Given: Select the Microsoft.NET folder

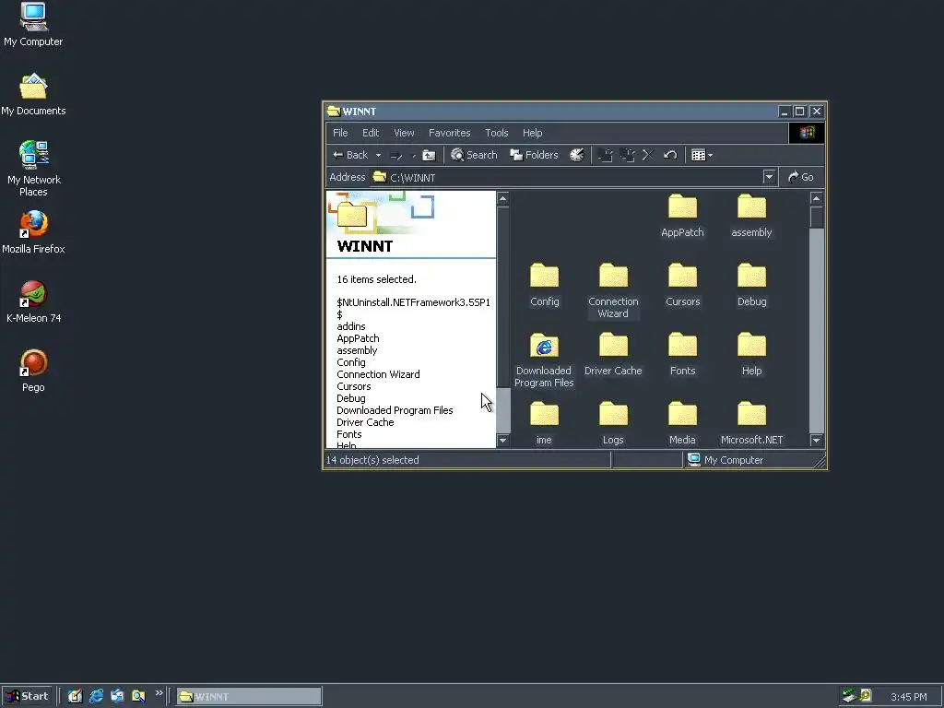Looking at the screenshot, I should point(751,423).
